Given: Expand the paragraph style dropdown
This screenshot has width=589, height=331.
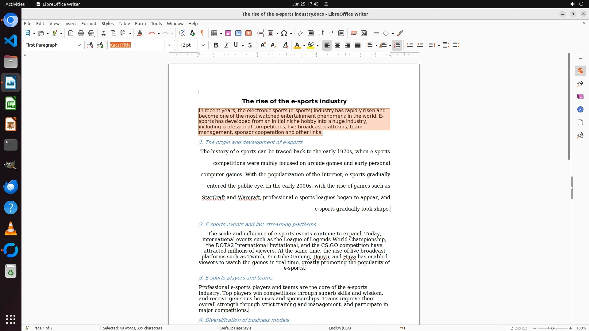Looking at the screenshot, I should pos(79,45).
